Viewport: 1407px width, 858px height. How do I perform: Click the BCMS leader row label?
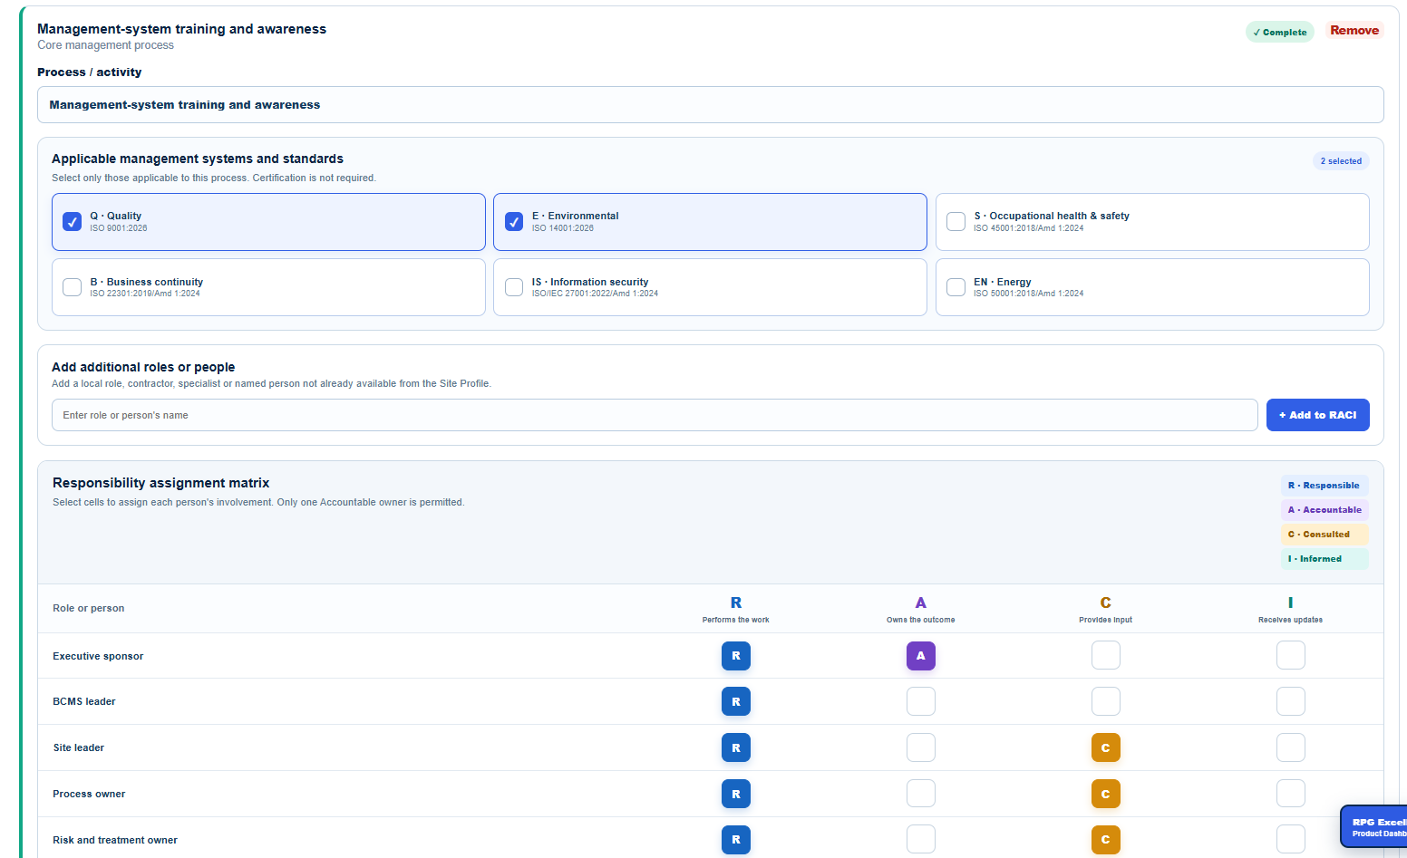[x=84, y=701]
